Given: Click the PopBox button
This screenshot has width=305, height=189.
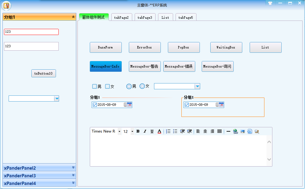Looking at the screenshot, I should [184, 47].
